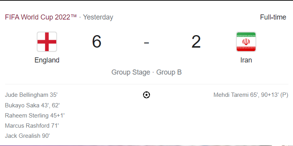293x146 pixels.
Task: Select Raheem Sterling 45+1' goal entry
Action: [x=34, y=116]
